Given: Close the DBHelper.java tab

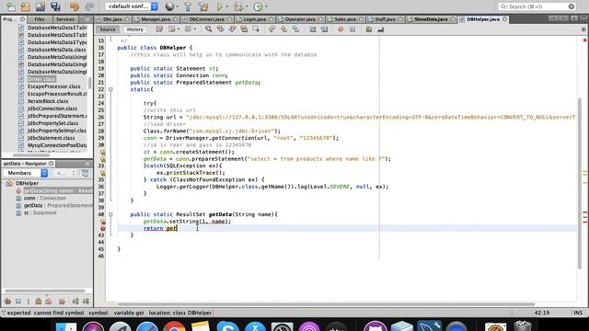Looking at the screenshot, I should click(505, 19).
